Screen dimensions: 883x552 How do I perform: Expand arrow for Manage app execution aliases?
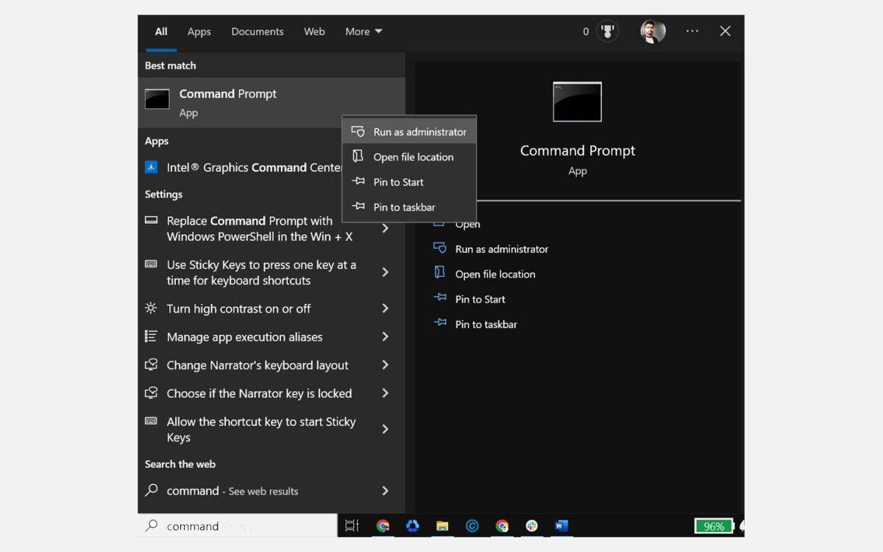385,336
